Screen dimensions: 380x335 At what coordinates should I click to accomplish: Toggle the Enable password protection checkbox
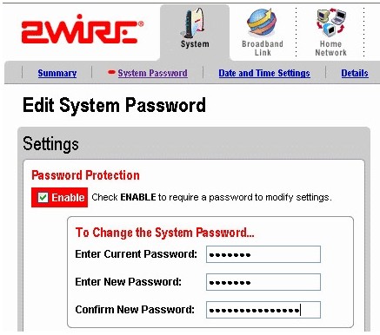coord(43,198)
